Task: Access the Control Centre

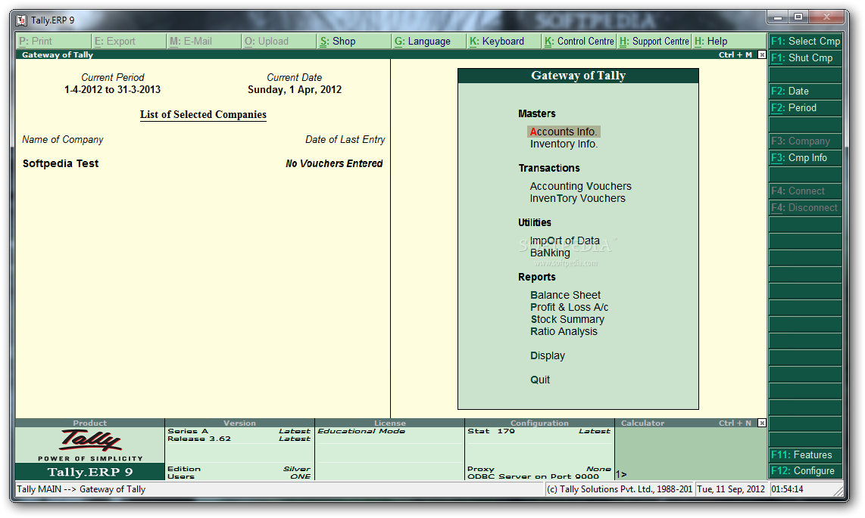Action: [579, 41]
